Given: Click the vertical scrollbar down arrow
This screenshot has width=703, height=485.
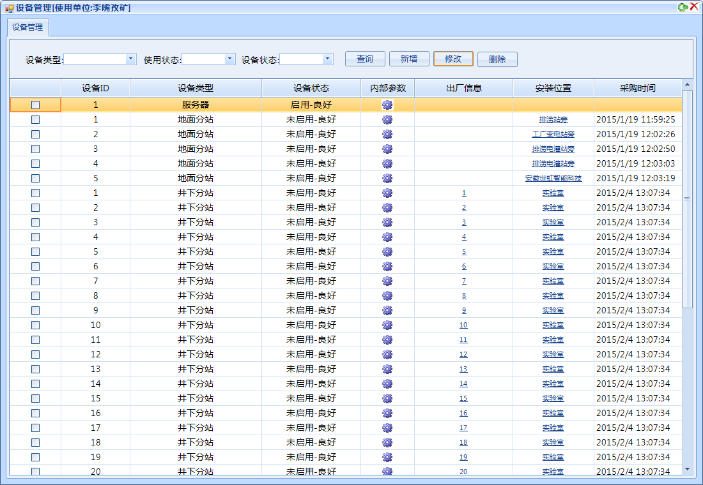Looking at the screenshot, I should tap(687, 469).
